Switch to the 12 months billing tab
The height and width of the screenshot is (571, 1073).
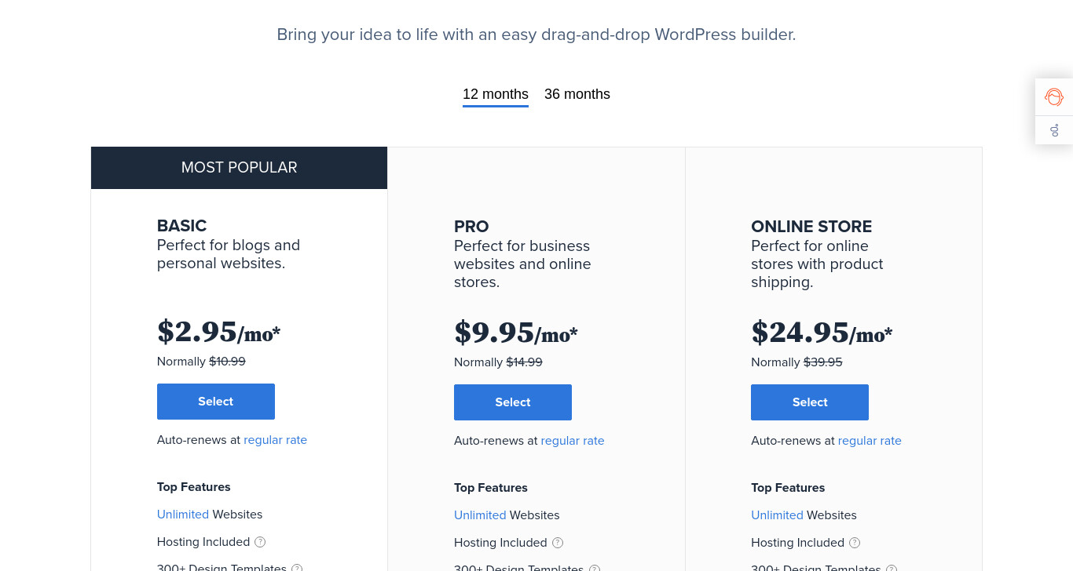496,95
